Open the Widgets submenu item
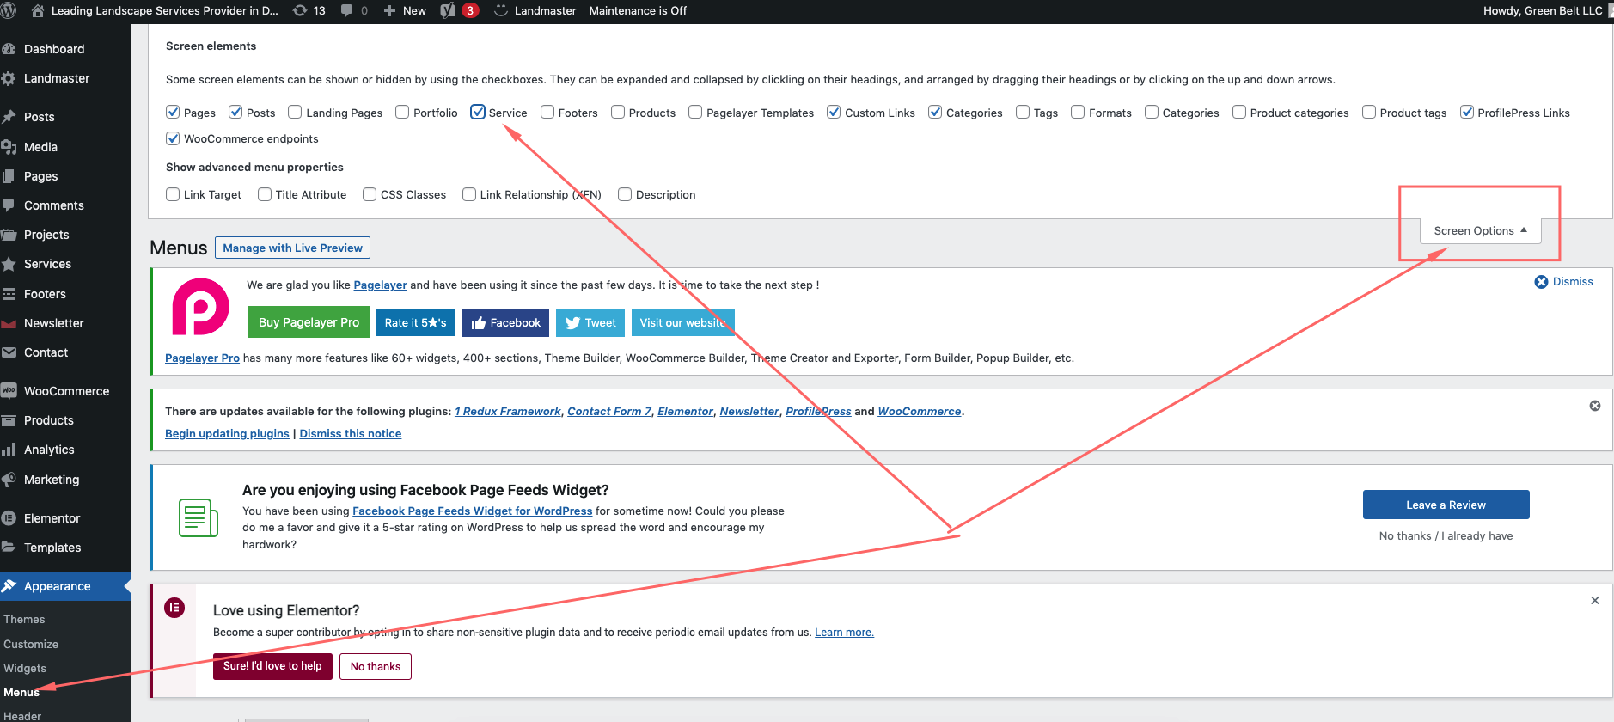This screenshot has height=722, width=1614. click(x=25, y=668)
